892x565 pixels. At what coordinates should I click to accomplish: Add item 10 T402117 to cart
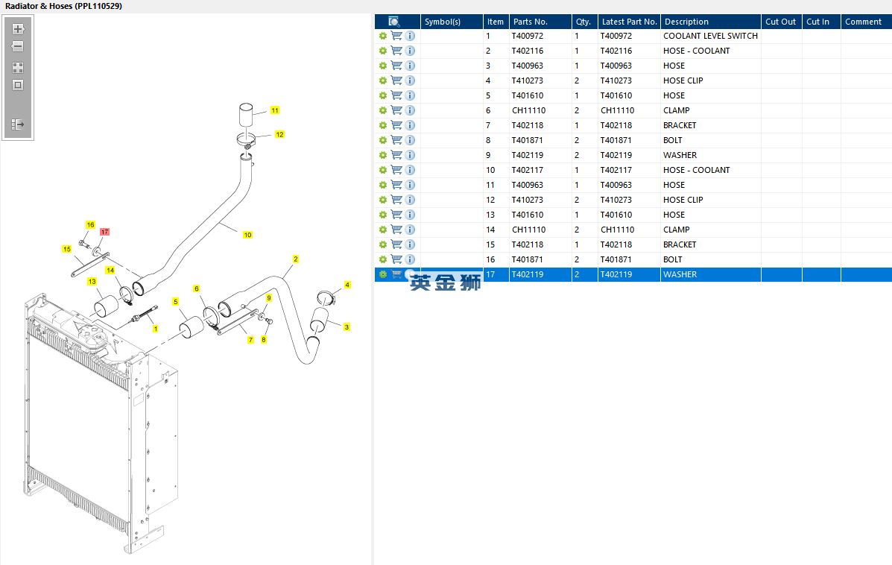396,170
